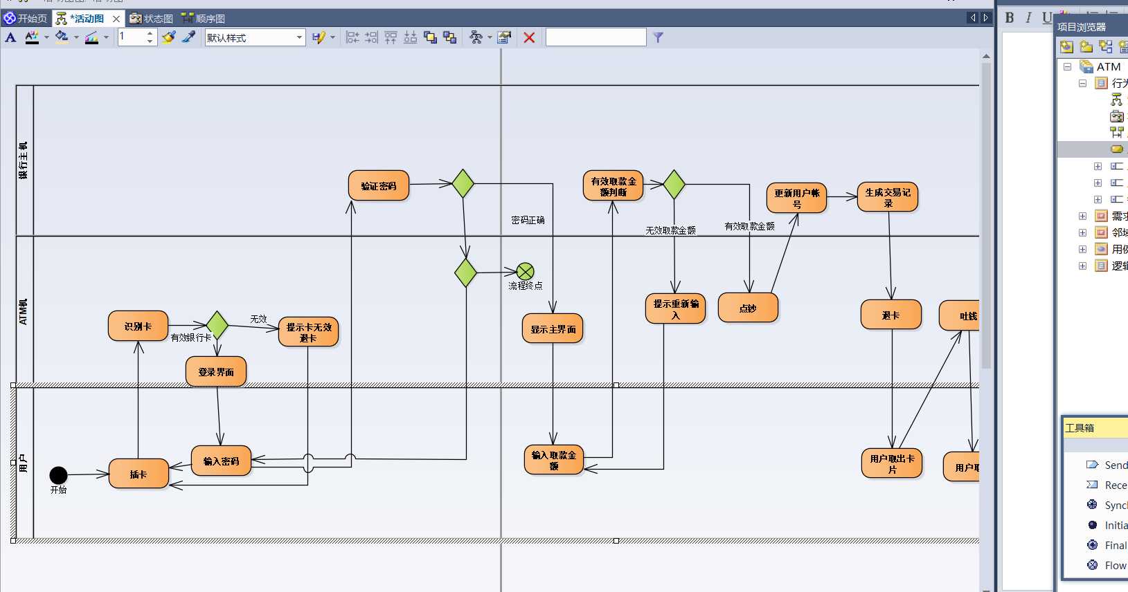Select the Receive item in toolbox
1128x592 pixels.
[1107, 485]
